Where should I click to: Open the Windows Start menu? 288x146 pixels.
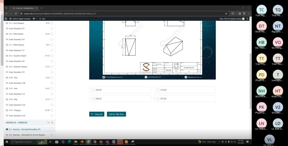pos(7,142)
